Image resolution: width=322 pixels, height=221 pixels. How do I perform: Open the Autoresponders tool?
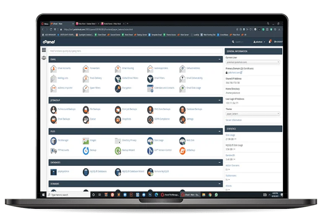pos(151,68)
